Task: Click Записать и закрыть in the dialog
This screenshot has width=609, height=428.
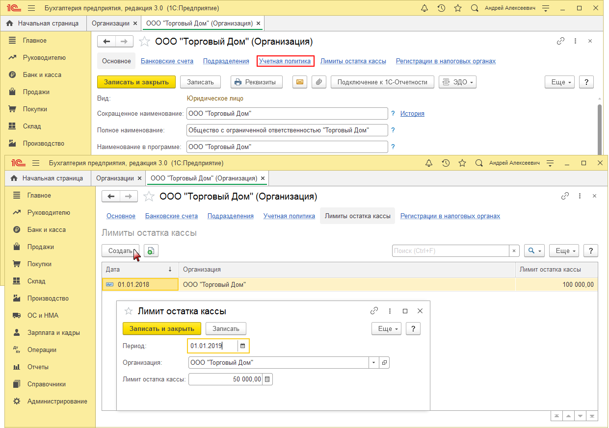Action: pos(162,328)
